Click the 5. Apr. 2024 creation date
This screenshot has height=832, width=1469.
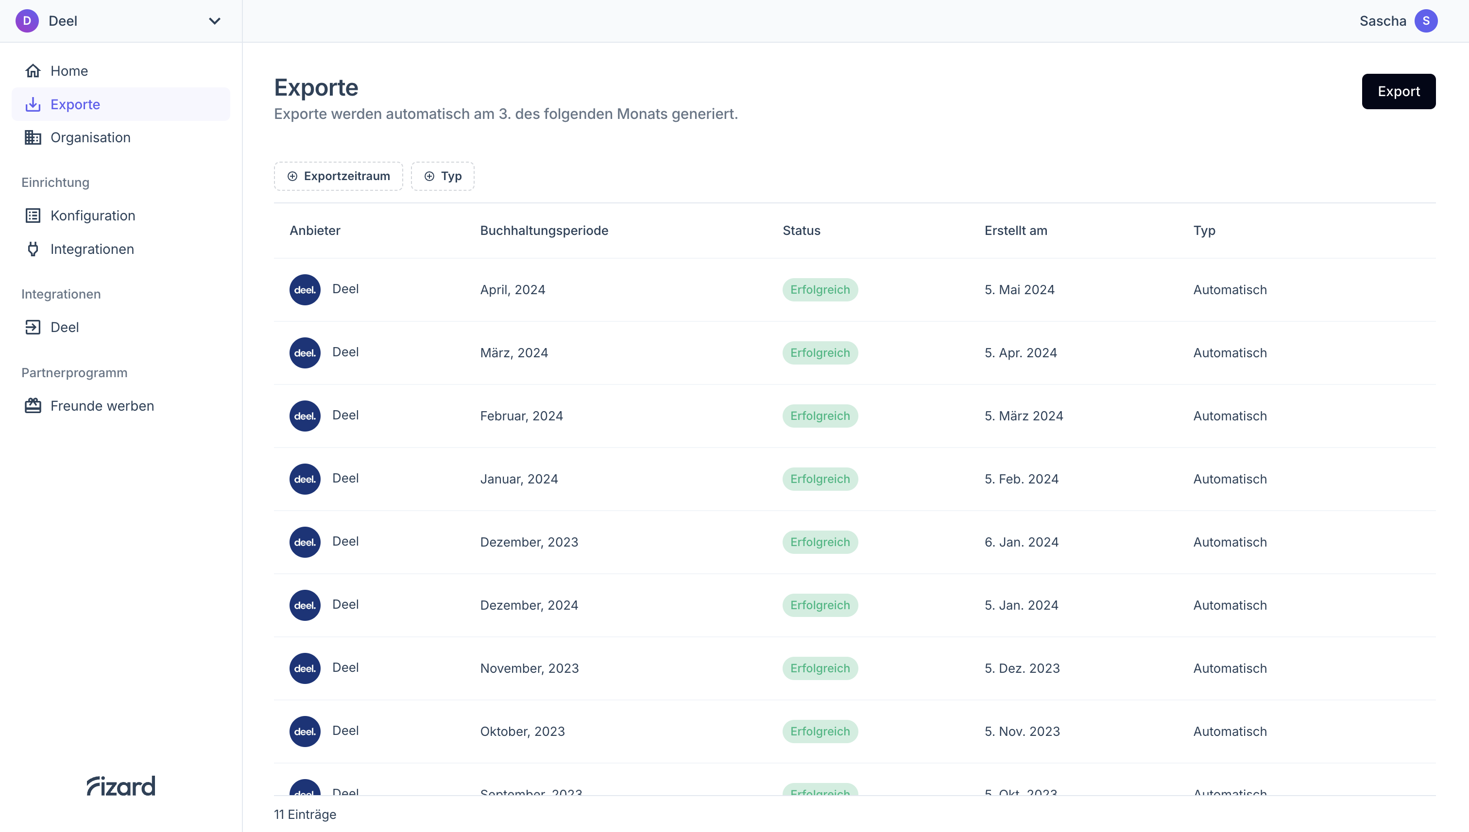1020,352
